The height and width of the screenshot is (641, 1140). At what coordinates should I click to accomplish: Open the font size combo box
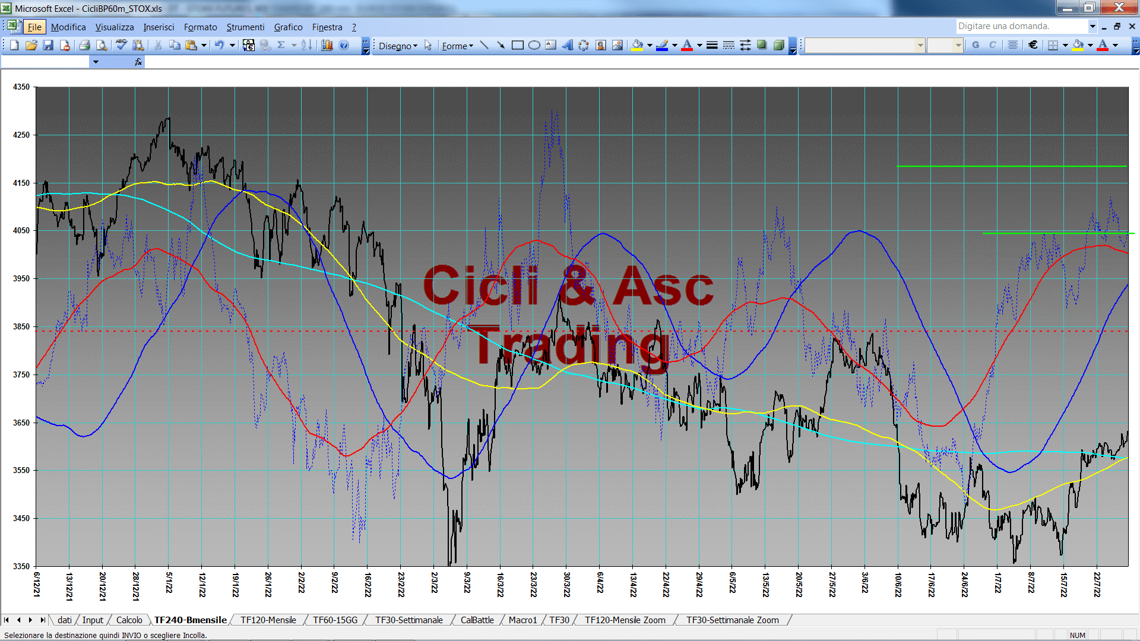(945, 45)
